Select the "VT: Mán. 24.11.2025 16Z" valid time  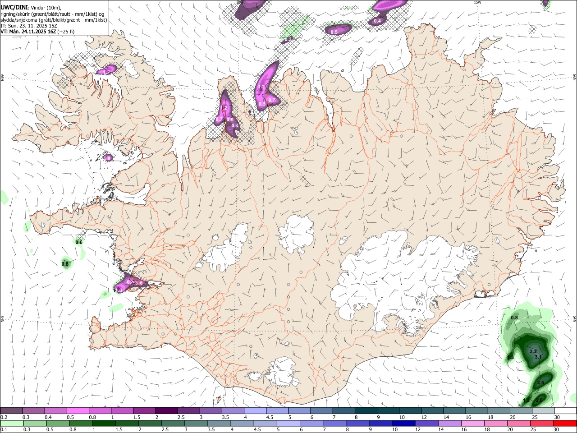click(x=28, y=32)
